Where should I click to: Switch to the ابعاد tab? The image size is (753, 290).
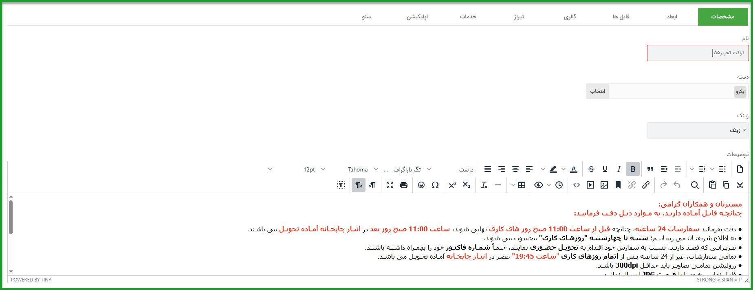[x=672, y=17]
